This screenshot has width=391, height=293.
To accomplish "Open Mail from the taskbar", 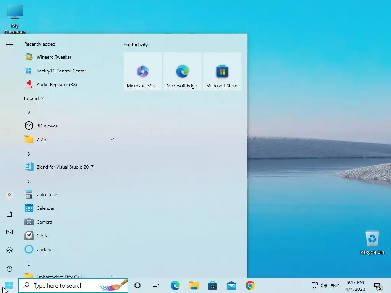I will click(x=231, y=285).
